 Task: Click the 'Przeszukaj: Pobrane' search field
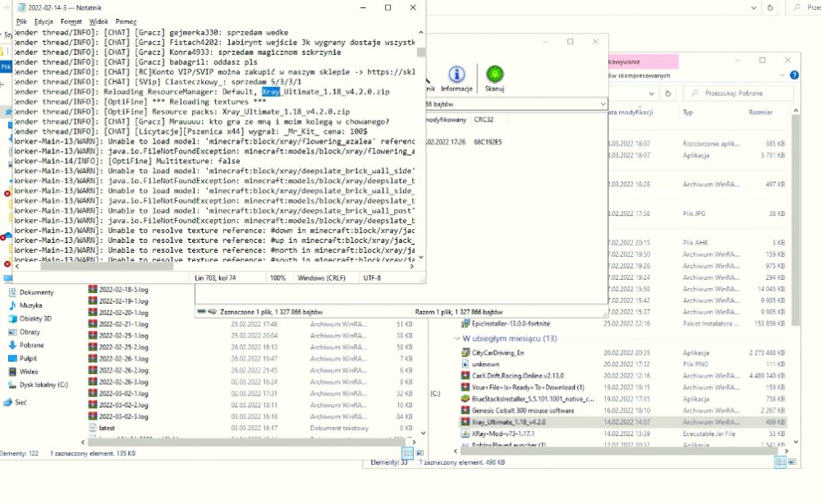(x=739, y=94)
